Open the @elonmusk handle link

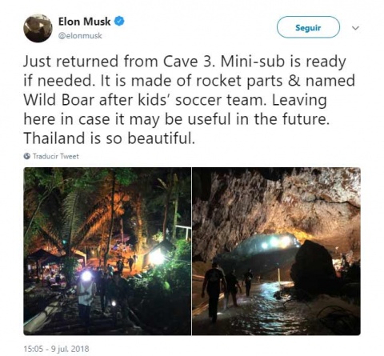pyautogui.click(x=80, y=36)
